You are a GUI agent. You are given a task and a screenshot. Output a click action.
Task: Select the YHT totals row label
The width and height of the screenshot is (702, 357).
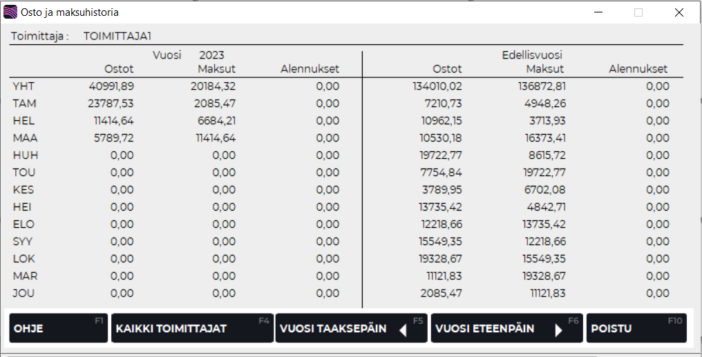(23, 86)
